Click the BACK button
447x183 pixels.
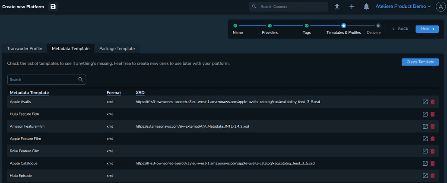(400, 29)
